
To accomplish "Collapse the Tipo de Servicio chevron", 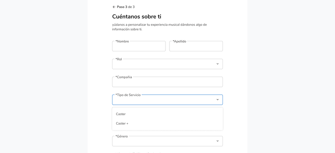I will [x=218, y=100].
